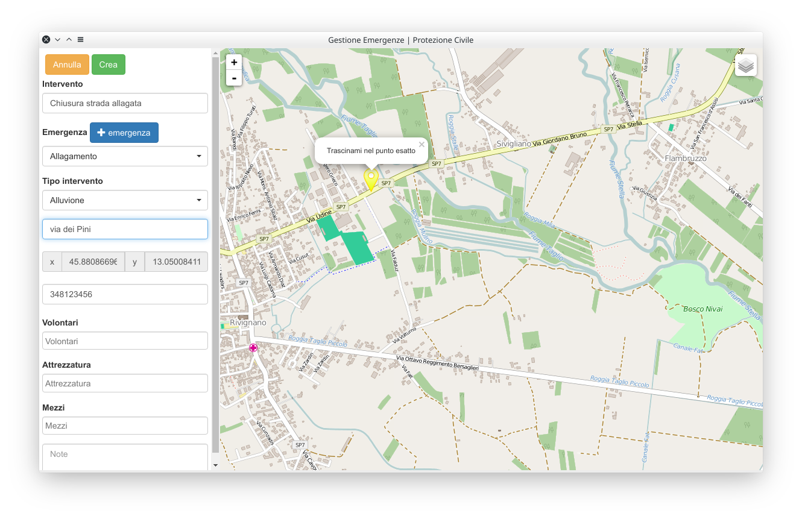Click the Note text area
This screenshot has width=802, height=519.
[125, 458]
